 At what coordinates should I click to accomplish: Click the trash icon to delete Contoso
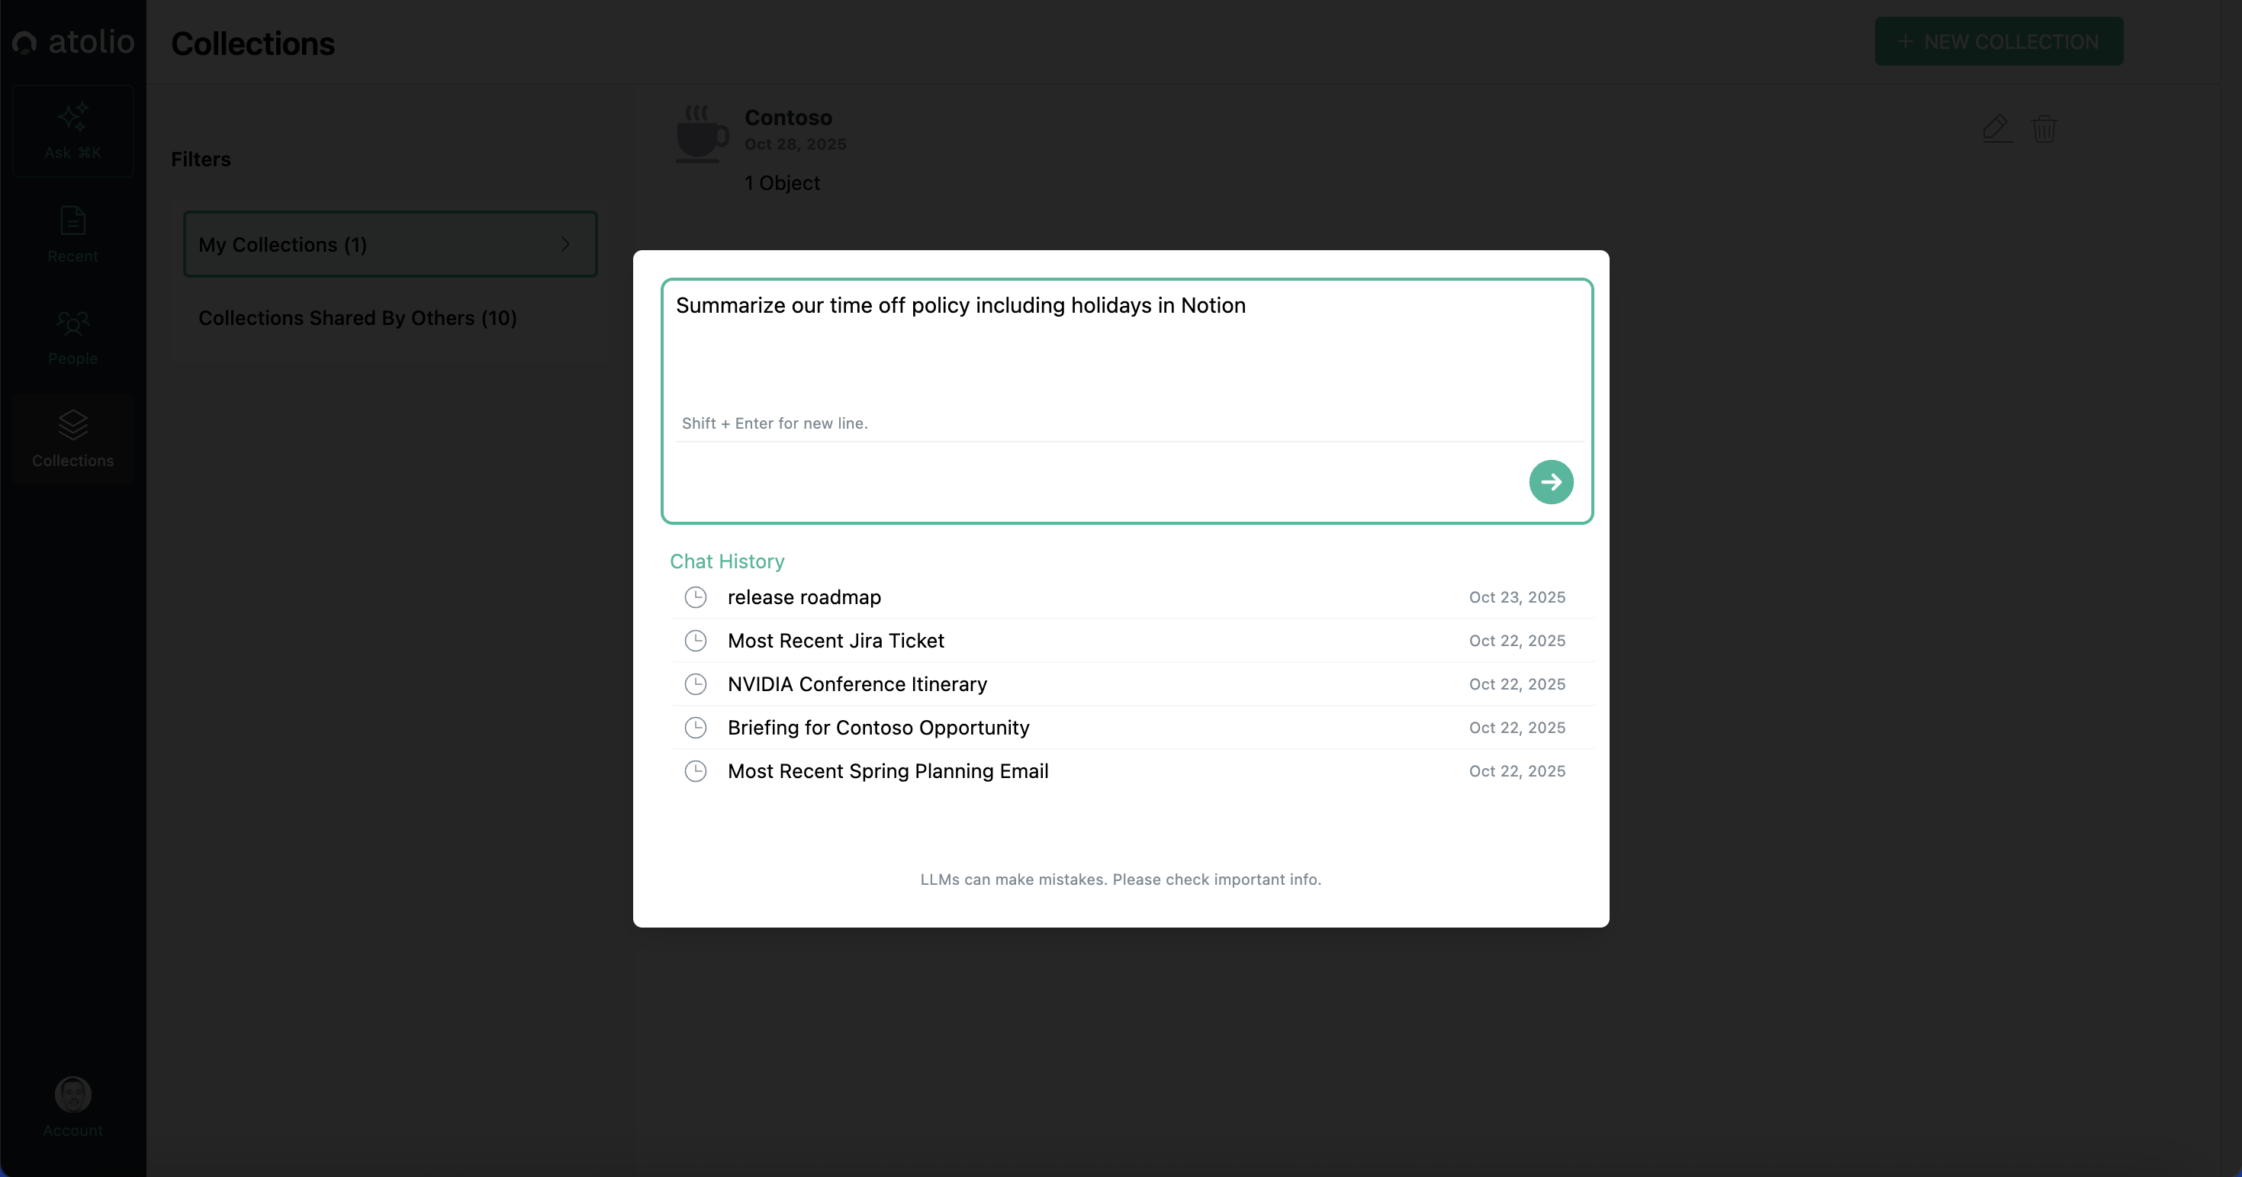[2044, 129]
